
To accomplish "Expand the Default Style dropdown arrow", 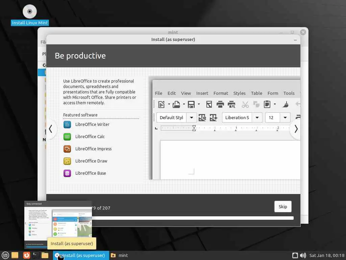I will pyautogui.click(x=192, y=117).
